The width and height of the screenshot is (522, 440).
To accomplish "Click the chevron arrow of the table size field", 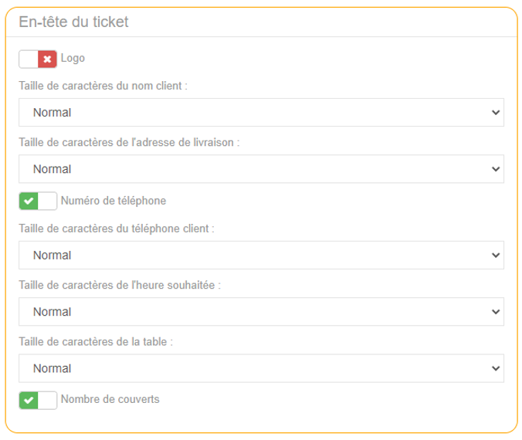I will (x=496, y=368).
